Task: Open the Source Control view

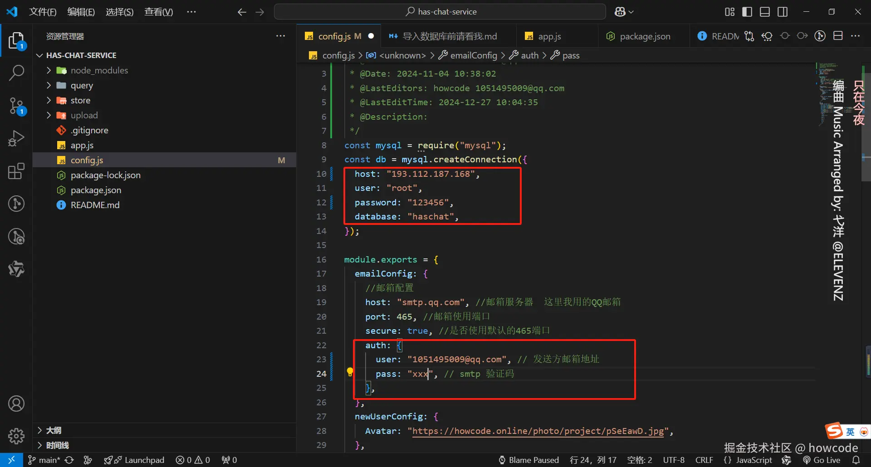Action: tap(16, 106)
